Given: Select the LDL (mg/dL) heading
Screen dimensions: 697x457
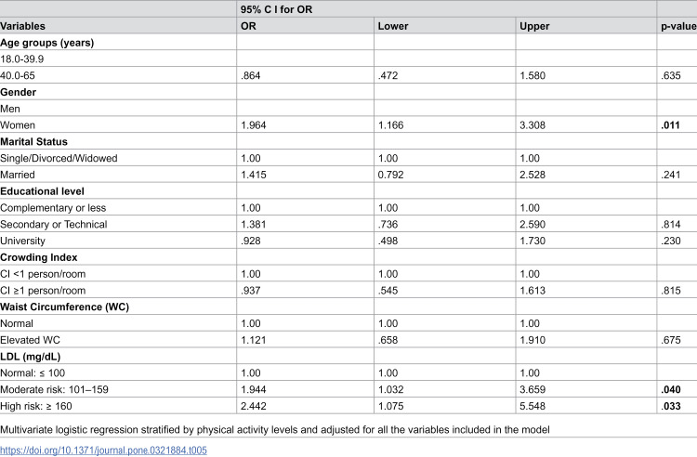Looking at the screenshot, I should pos(31,357).
